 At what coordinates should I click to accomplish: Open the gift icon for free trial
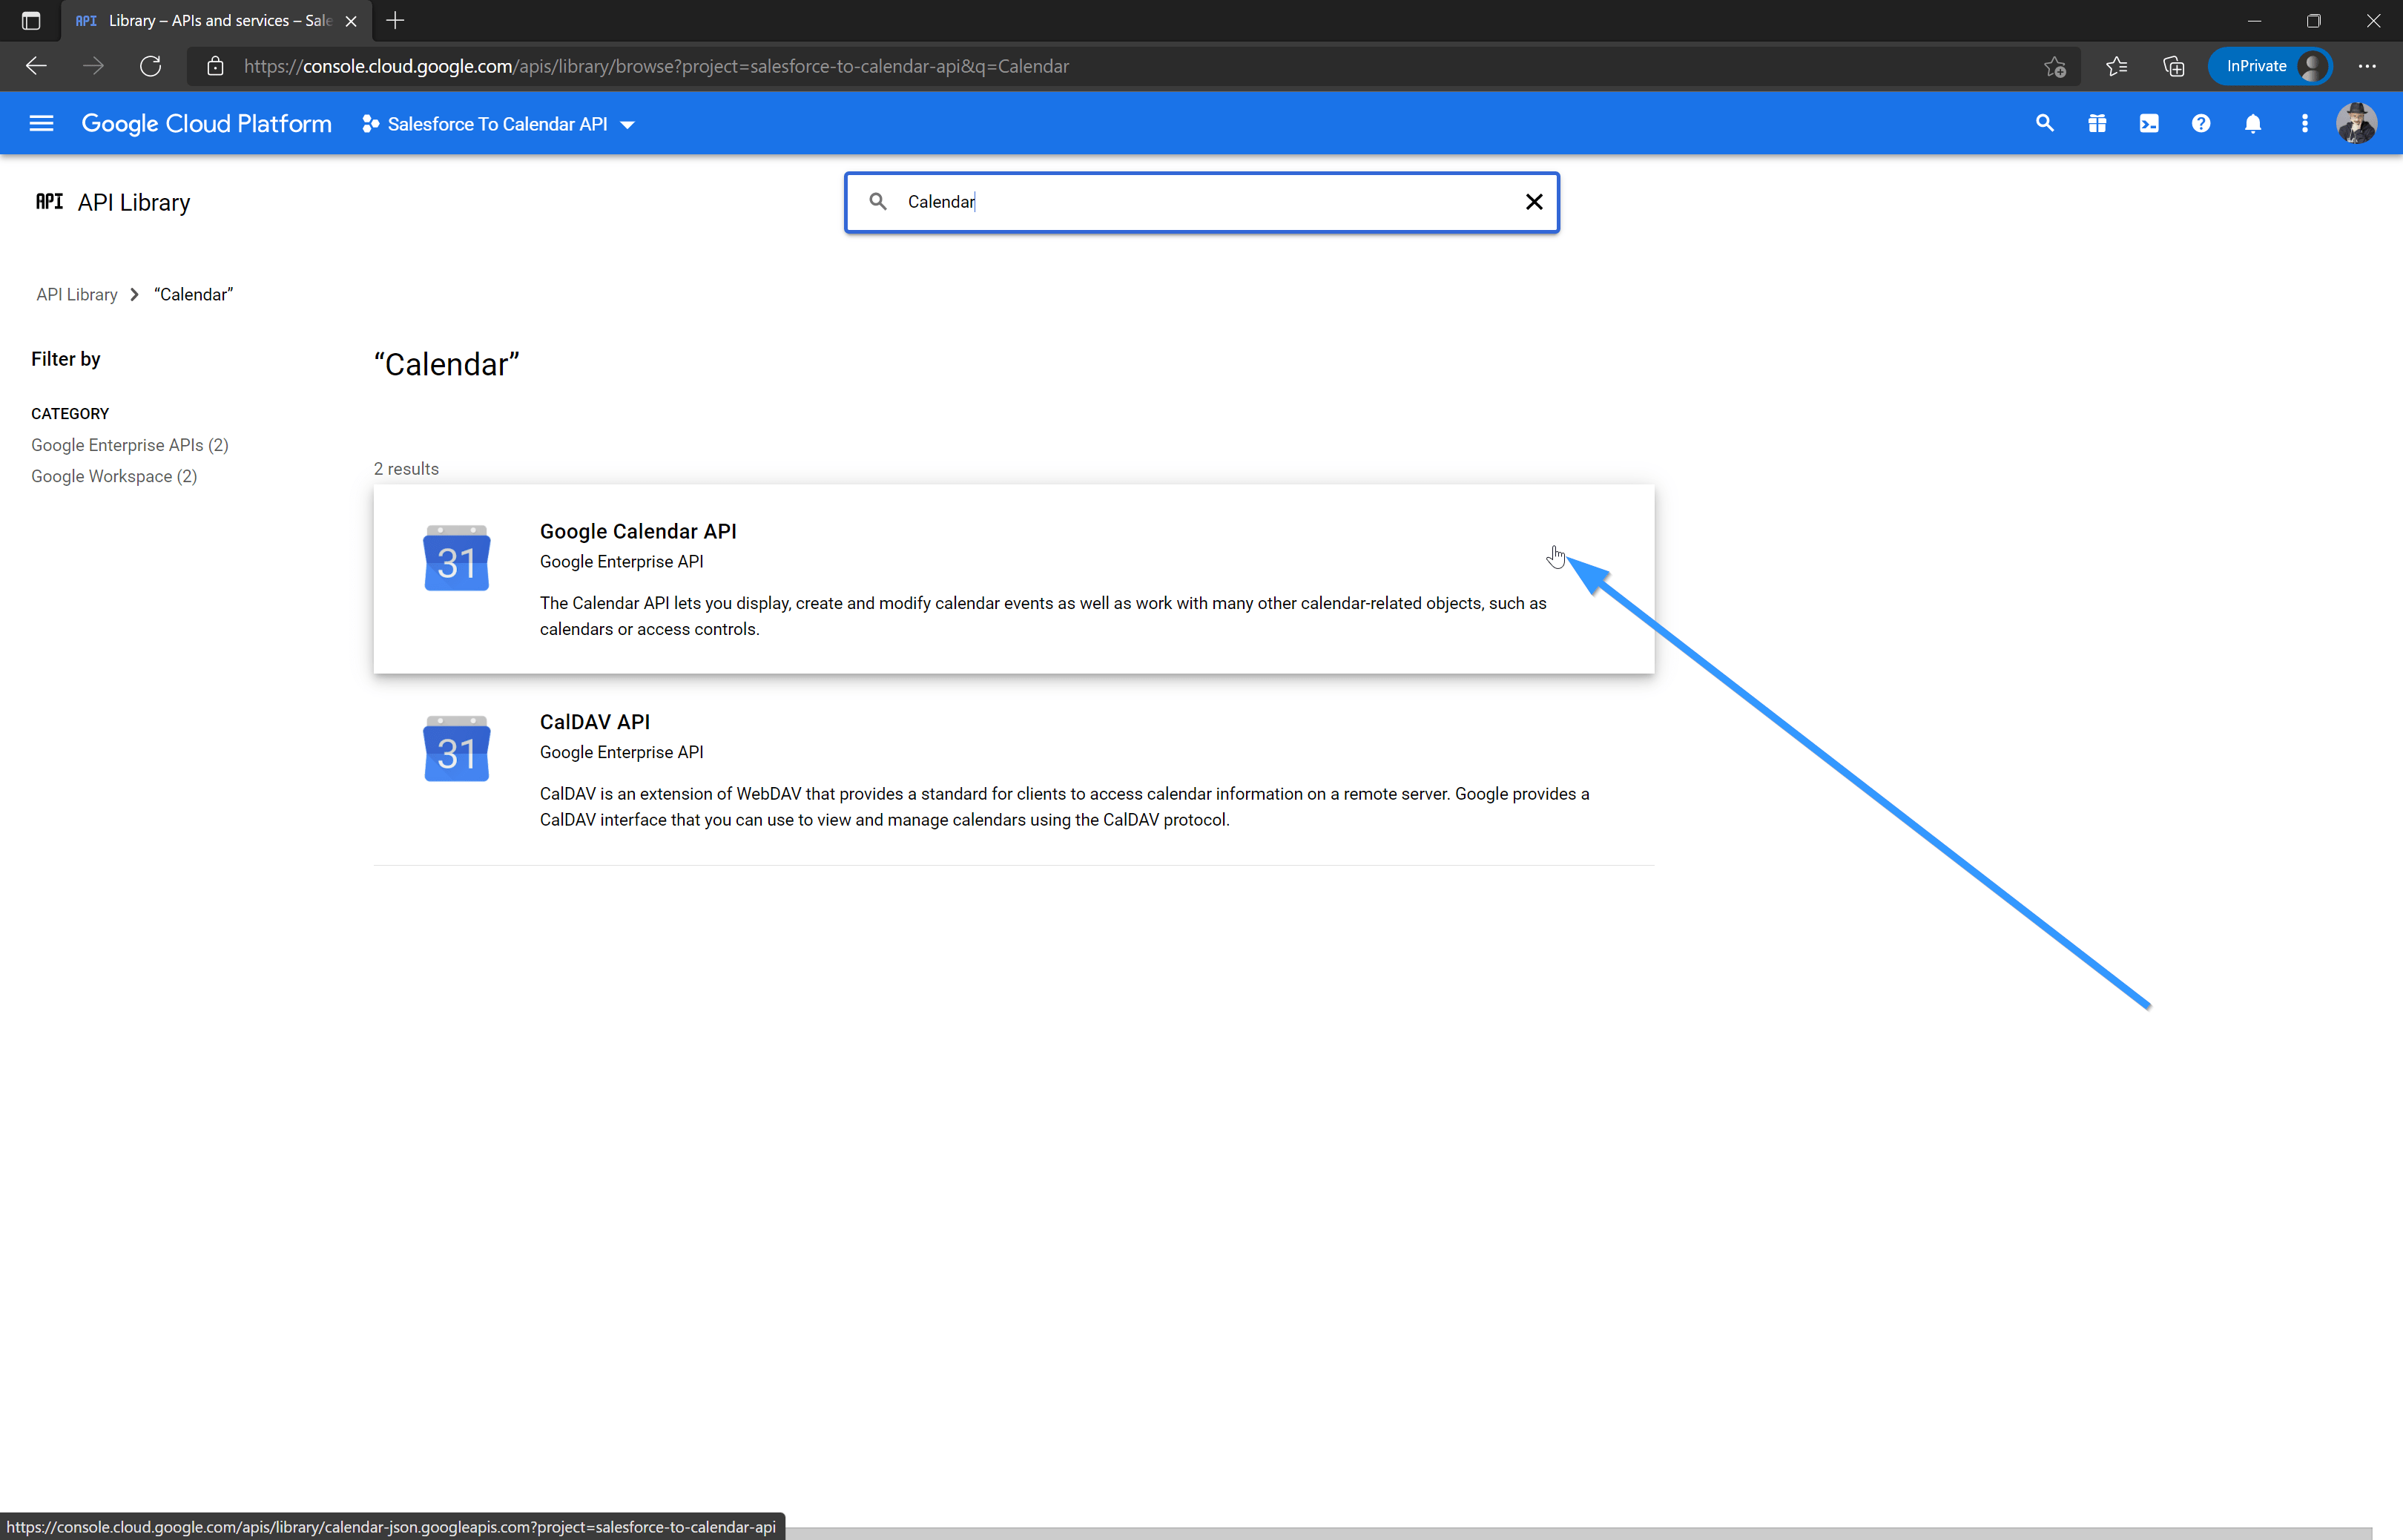(2096, 123)
